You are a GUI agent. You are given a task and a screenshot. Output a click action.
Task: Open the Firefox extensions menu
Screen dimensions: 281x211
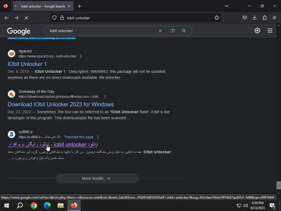pos(265,18)
